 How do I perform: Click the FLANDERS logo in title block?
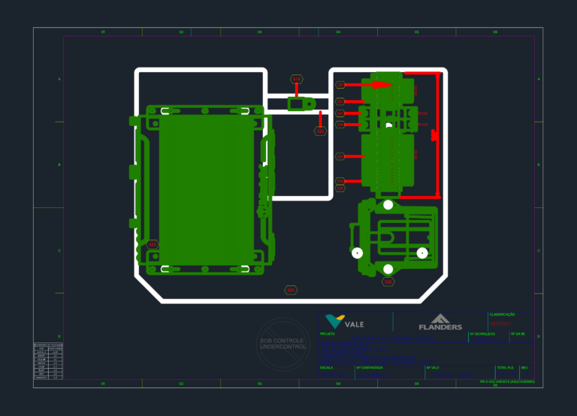(440, 322)
